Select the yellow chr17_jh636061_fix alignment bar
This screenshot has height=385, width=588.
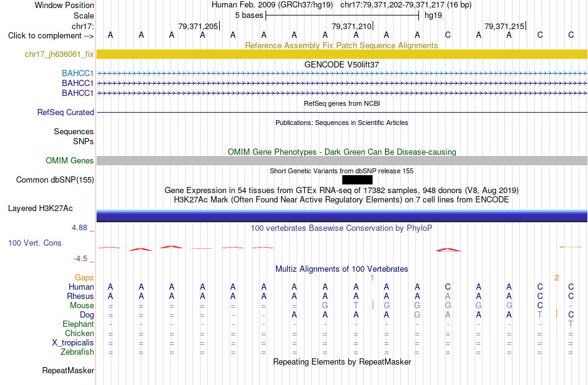(x=342, y=54)
